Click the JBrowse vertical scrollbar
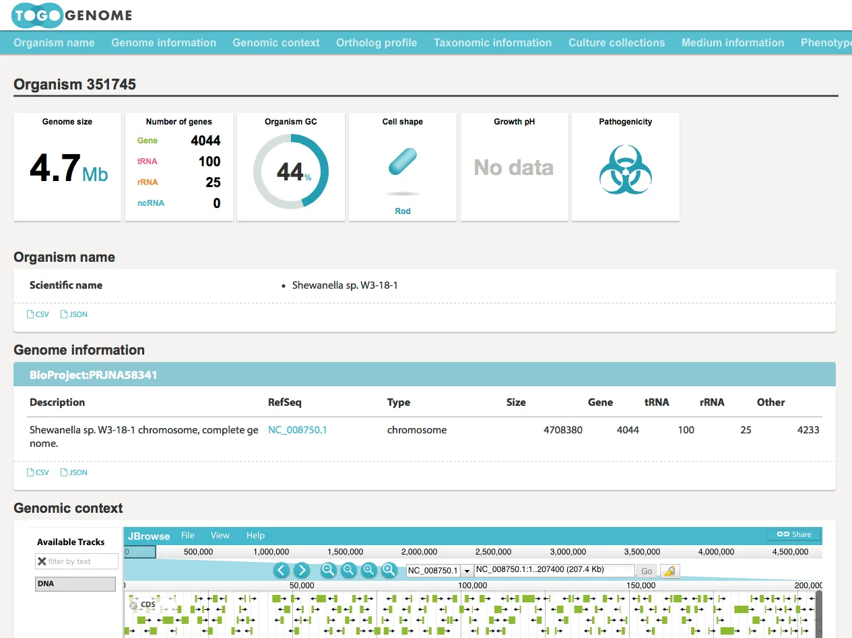 pyautogui.click(x=819, y=614)
